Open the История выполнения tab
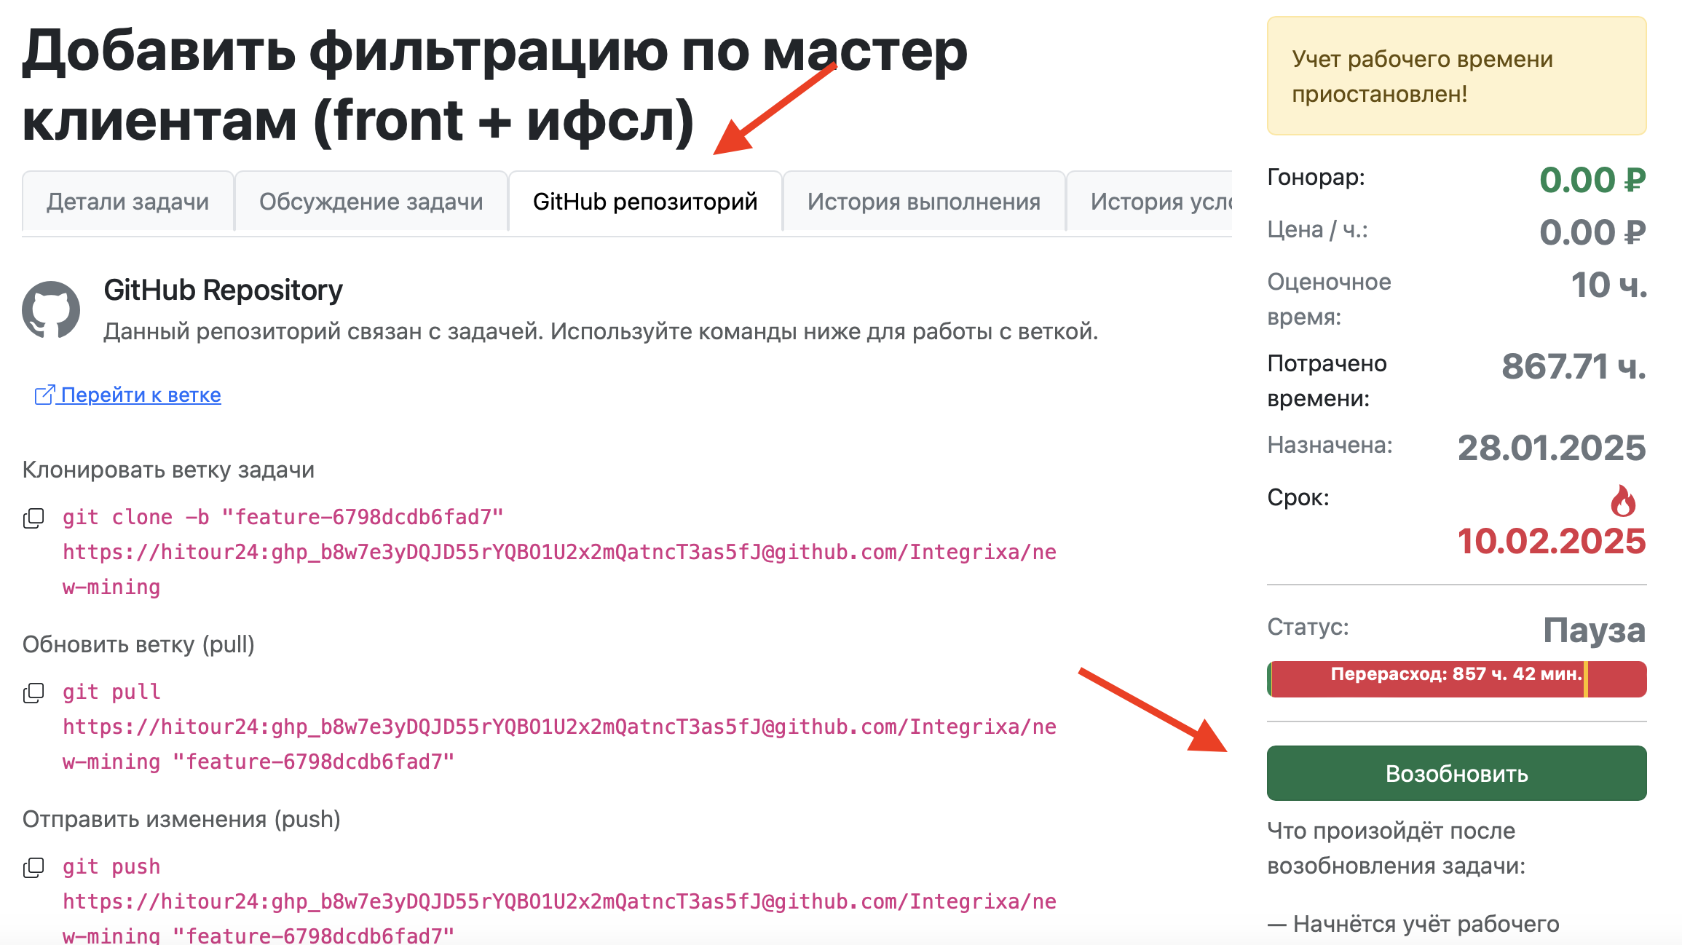 (924, 202)
